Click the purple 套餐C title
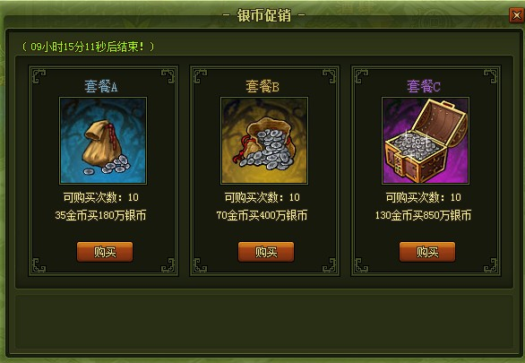This screenshot has width=525, height=363. [x=424, y=86]
